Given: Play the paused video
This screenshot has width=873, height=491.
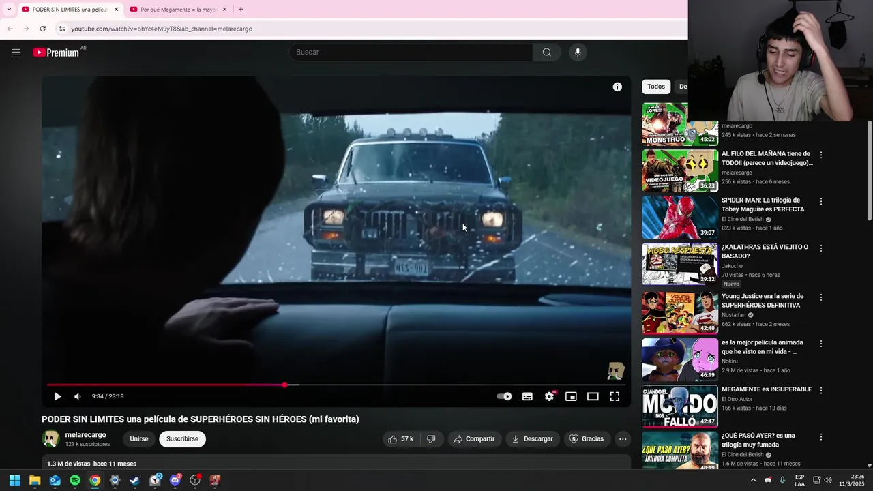Looking at the screenshot, I should click(57, 396).
